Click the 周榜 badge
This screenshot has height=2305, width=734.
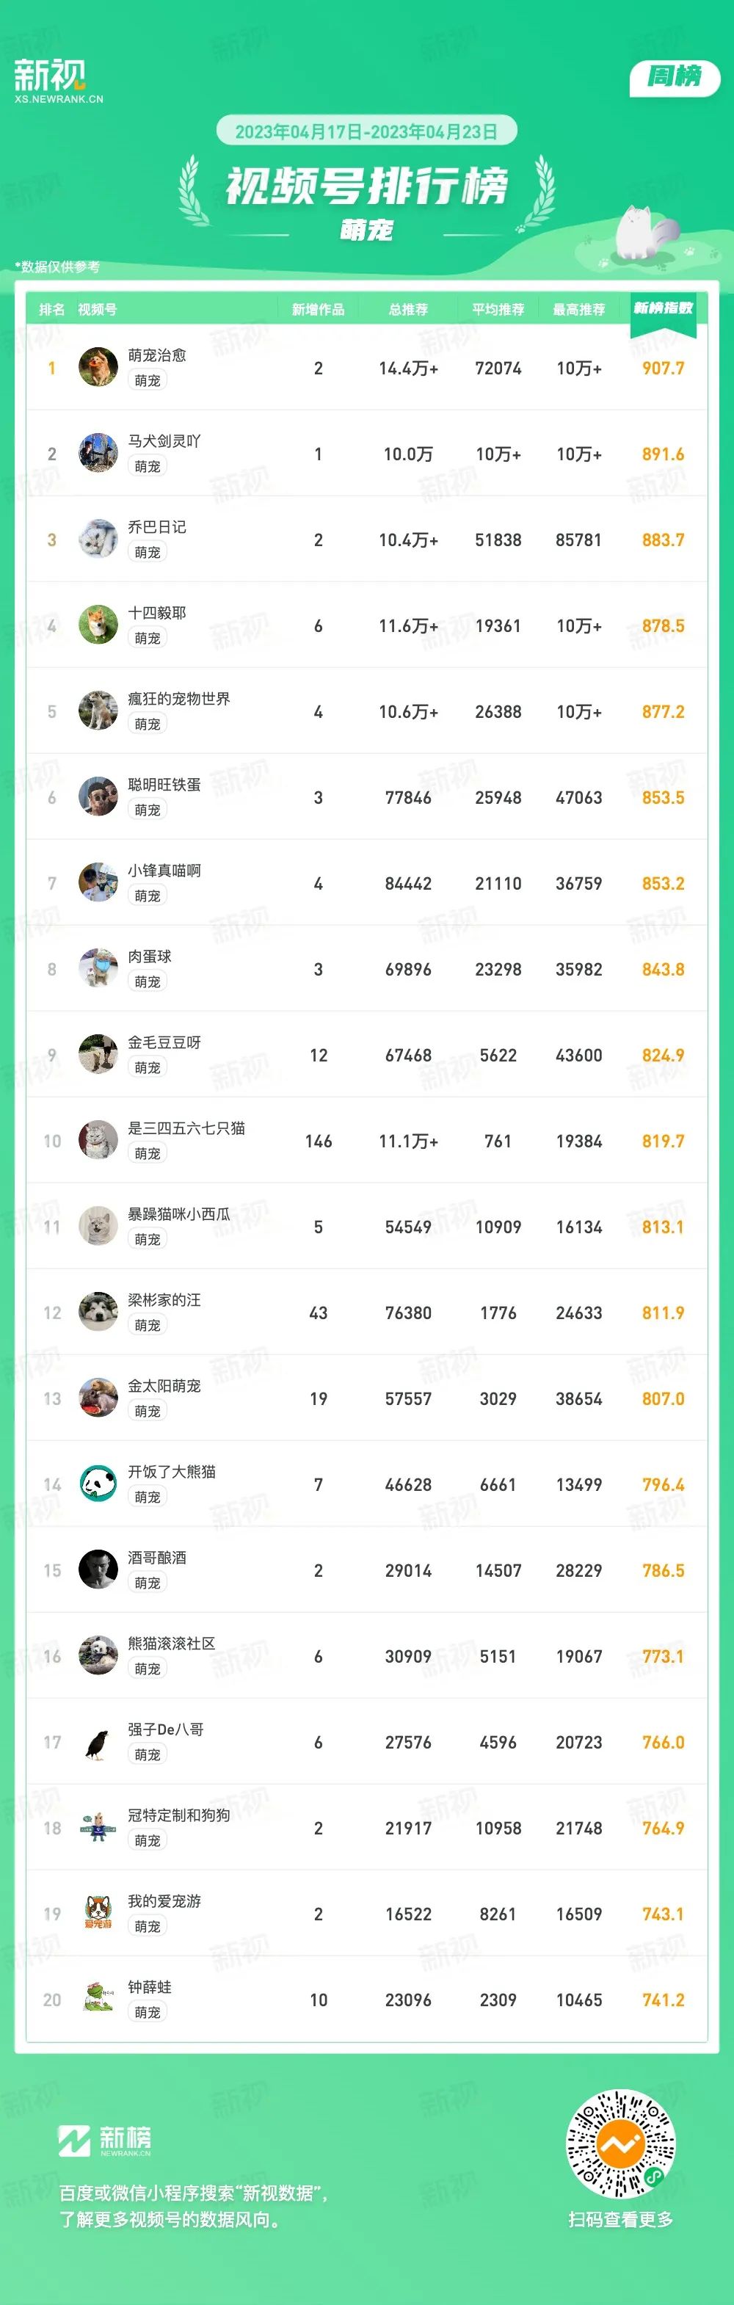(675, 77)
